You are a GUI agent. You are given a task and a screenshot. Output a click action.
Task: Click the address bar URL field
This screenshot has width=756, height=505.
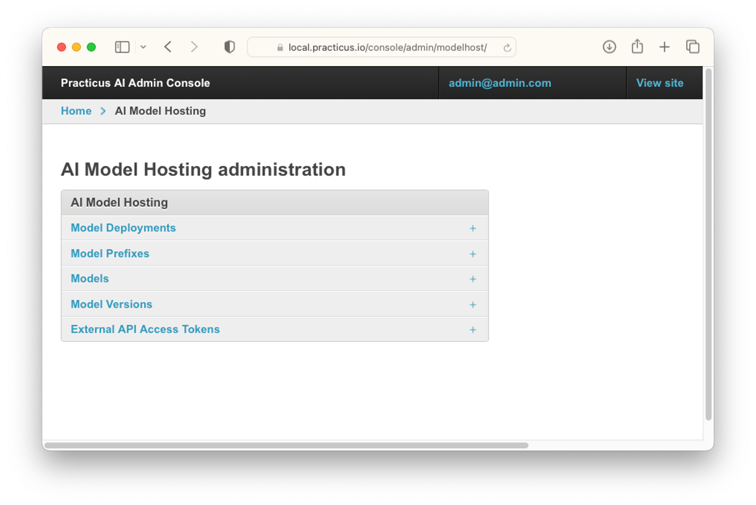tap(387, 48)
